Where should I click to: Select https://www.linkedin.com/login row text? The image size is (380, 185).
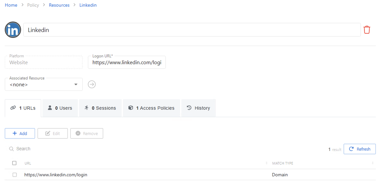(x=56, y=175)
